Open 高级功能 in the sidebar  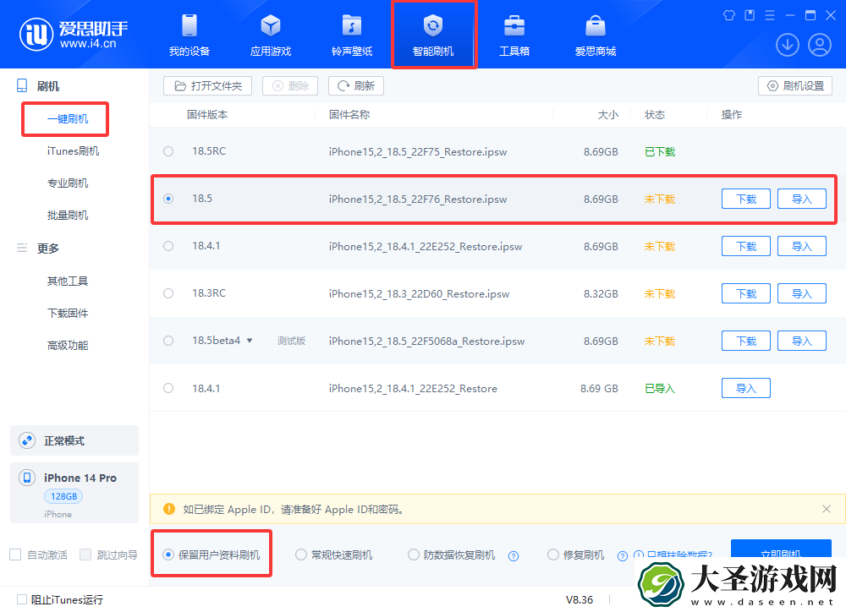coord(68,345)
